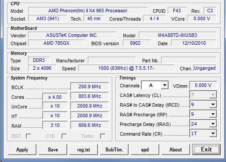Select the Chipset value AMD 785GX
The height and width of the screenshot is (162, 226).
[57, 43]
